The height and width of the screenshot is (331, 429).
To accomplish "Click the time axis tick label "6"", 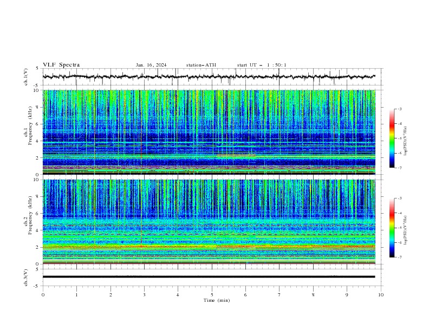I will (x=245, y=295).
